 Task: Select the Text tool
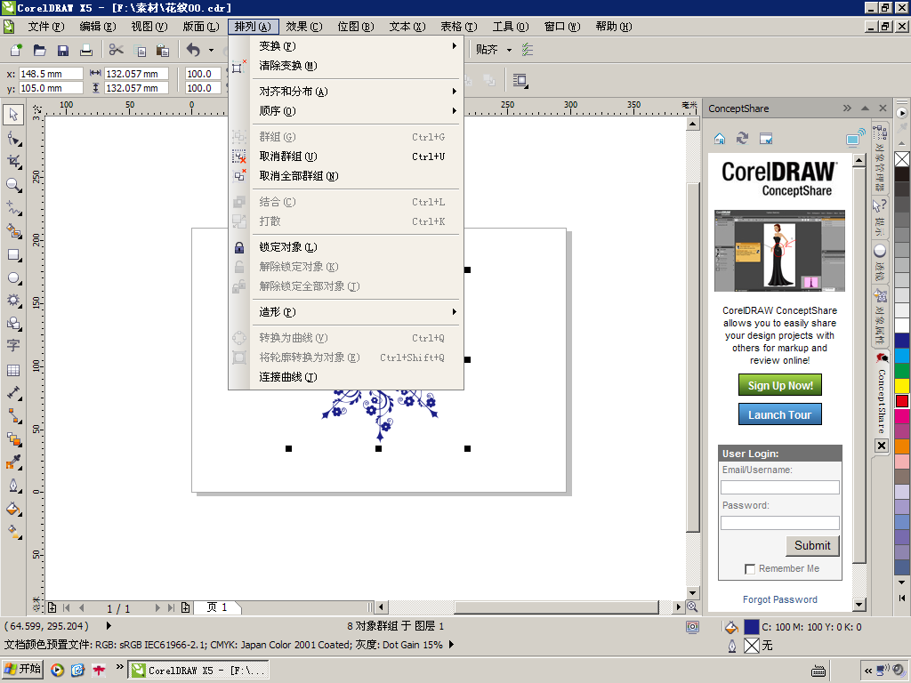click(13, 346)
